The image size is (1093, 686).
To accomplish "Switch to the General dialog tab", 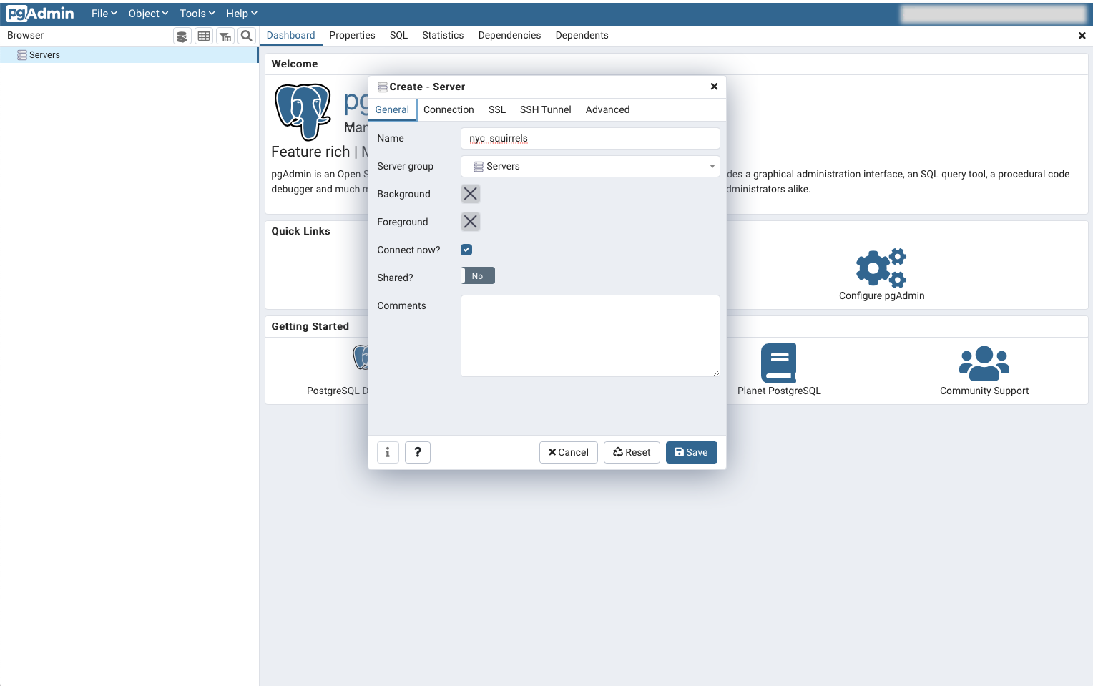I will coord(392,109).
